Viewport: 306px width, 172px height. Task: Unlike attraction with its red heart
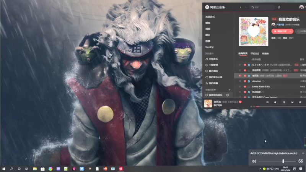click(x=245, y=81)
